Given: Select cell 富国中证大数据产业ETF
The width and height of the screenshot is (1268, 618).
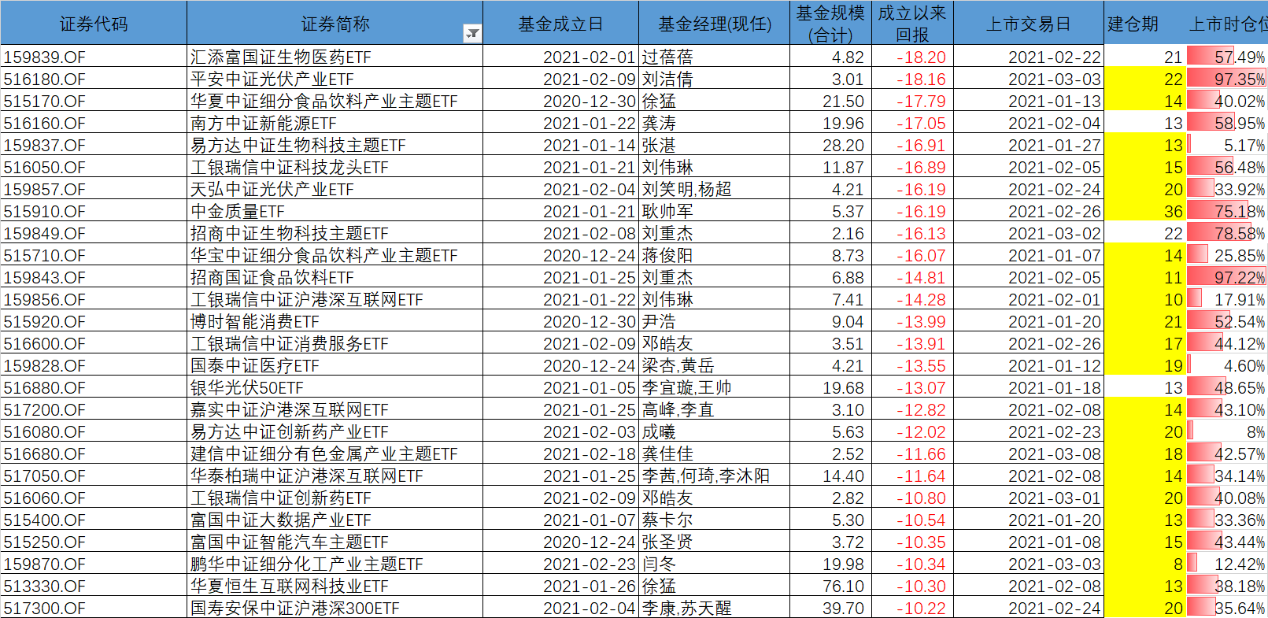Looking at the screenshot, I should coord(335,520).
